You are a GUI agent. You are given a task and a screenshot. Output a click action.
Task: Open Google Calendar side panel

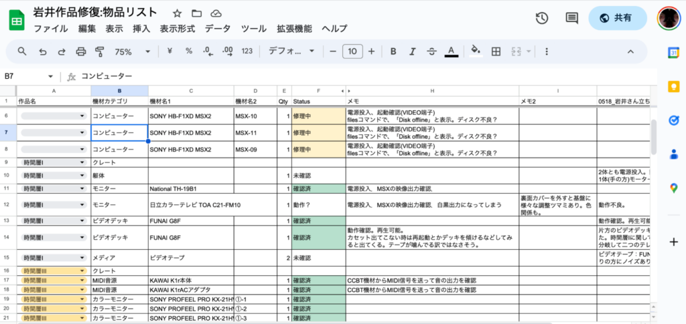673,52
